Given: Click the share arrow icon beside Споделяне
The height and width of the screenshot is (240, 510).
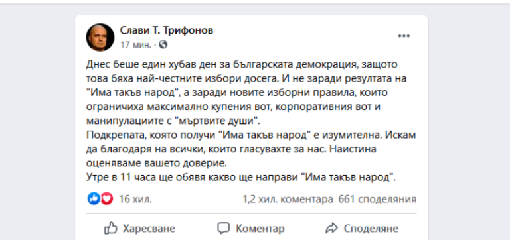Looking at the screenshot, I should (x=332, y=228).
